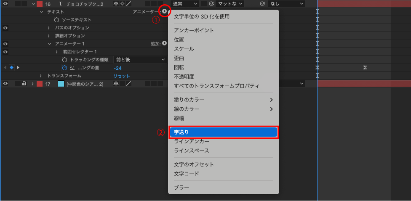Click the red label color of layer 17
411x201 pixels.
pyautogui.click(x=40, y=84)
